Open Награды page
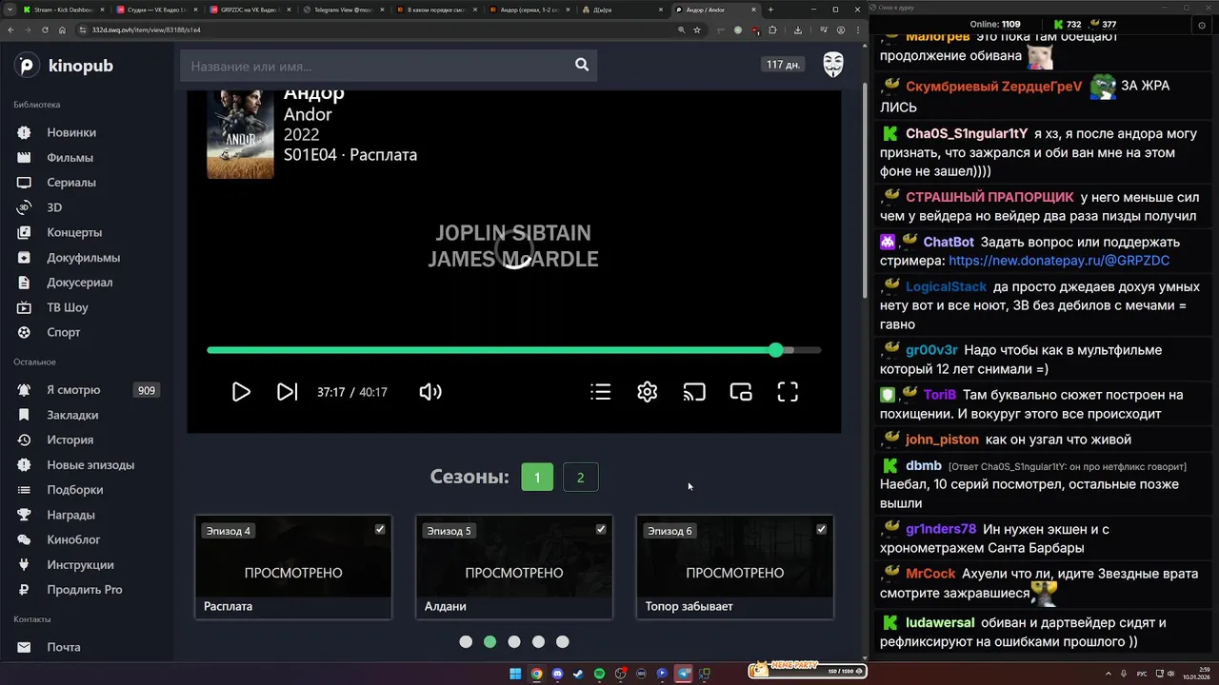The width and height of the screenshot is (1219, 685). pos(70,515)
